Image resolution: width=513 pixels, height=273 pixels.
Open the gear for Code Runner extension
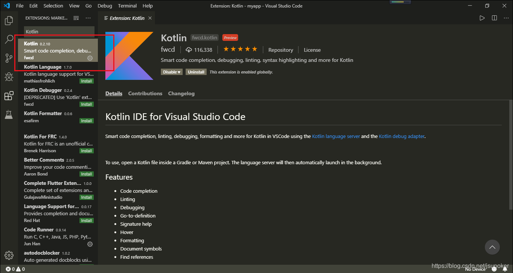coord(90,244)
